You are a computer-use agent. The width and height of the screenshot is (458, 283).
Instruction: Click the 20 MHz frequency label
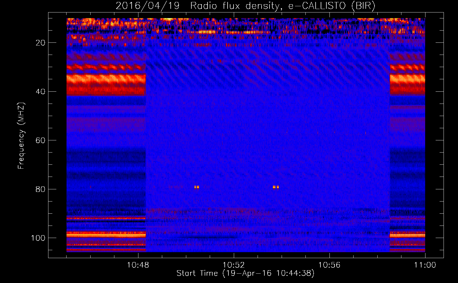(41, 43)
